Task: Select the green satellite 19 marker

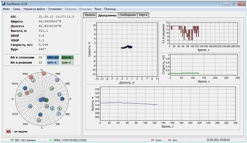Action: pos(52,89)
